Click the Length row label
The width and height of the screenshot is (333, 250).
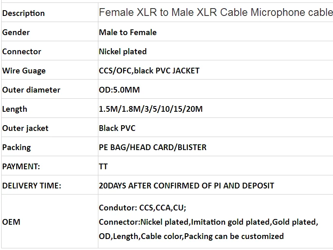coord(15,109)
